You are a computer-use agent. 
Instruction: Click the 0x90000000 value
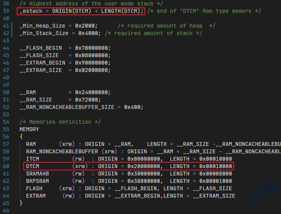point(91,63)
